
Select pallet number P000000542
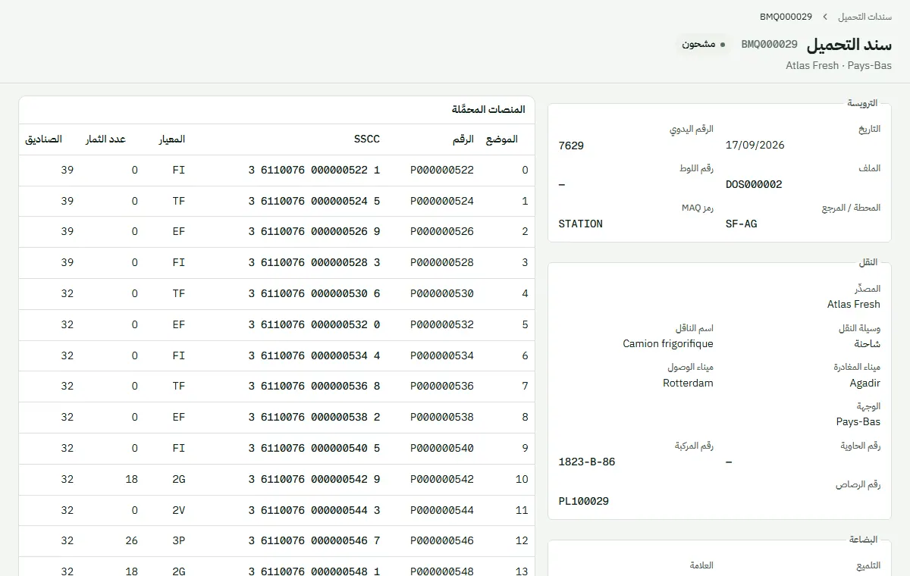click(x=442, y=480)
